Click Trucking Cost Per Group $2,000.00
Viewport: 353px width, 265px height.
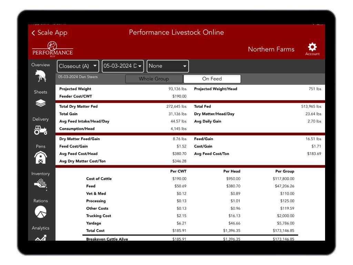click(x=286, y=216)
